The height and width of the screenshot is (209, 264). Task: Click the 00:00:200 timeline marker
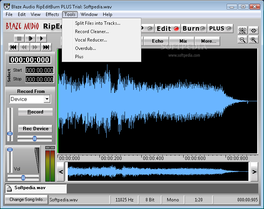[x=111, y=158]
